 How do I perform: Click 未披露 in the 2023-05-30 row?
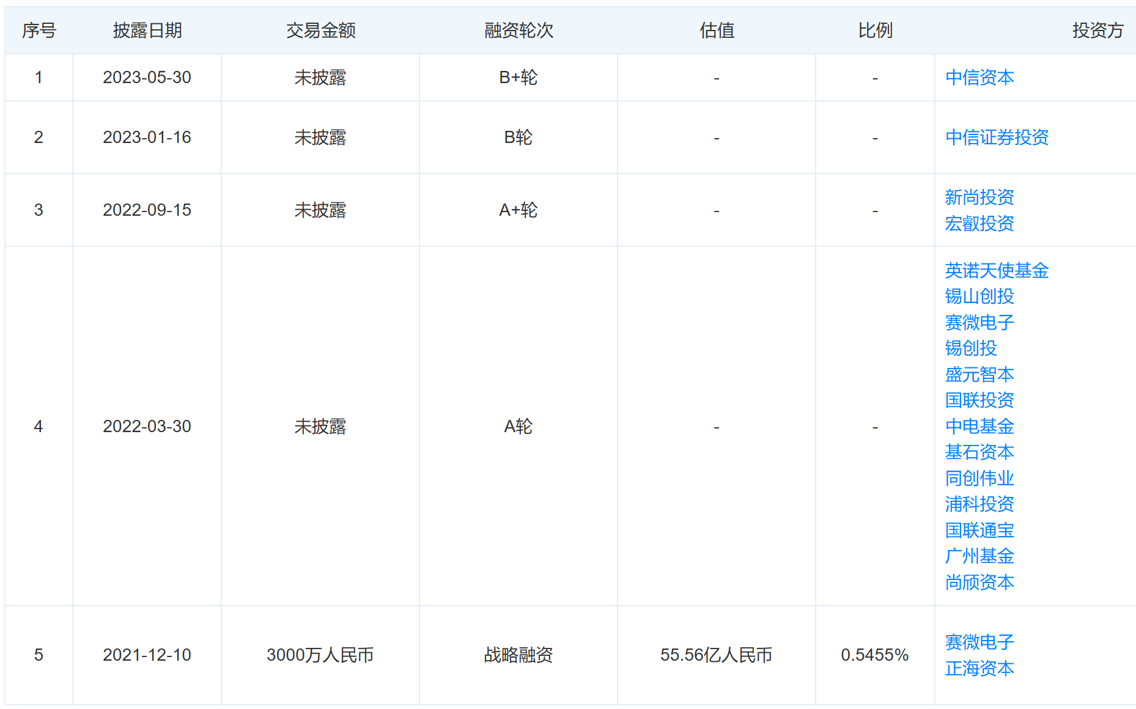pos(320,78)
